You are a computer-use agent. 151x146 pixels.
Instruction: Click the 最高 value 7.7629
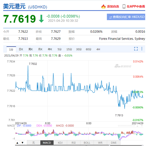pos(56,39)
